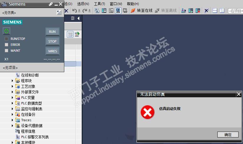Click the MAINT indicator LED

tap(6, 51)
